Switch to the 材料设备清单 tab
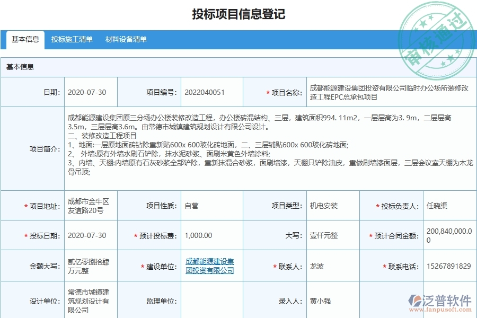 coord(127,39)
